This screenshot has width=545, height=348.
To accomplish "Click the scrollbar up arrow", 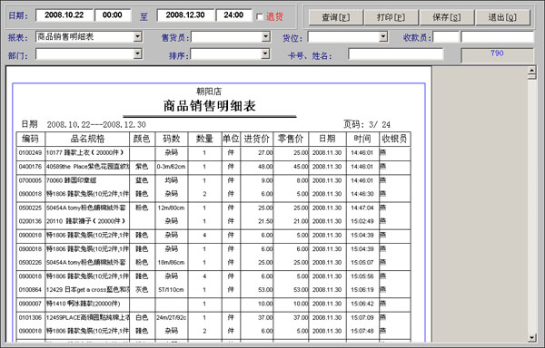I will 531,71.
